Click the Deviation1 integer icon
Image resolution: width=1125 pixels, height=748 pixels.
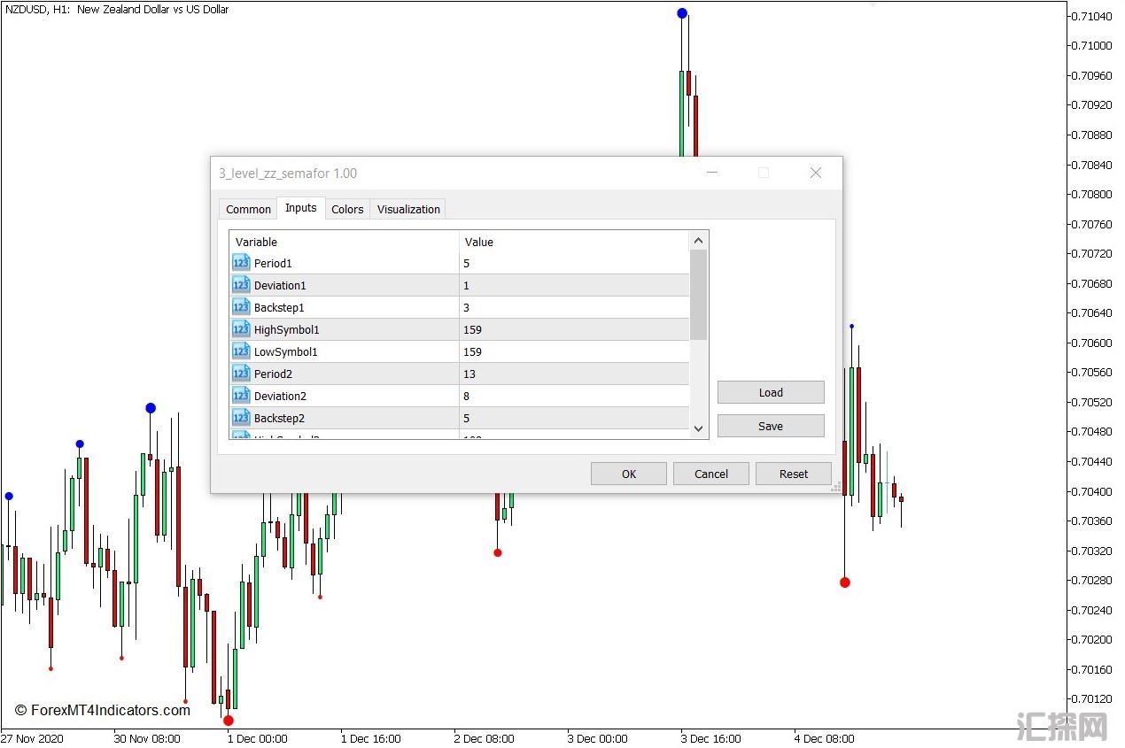click(241, 285)
